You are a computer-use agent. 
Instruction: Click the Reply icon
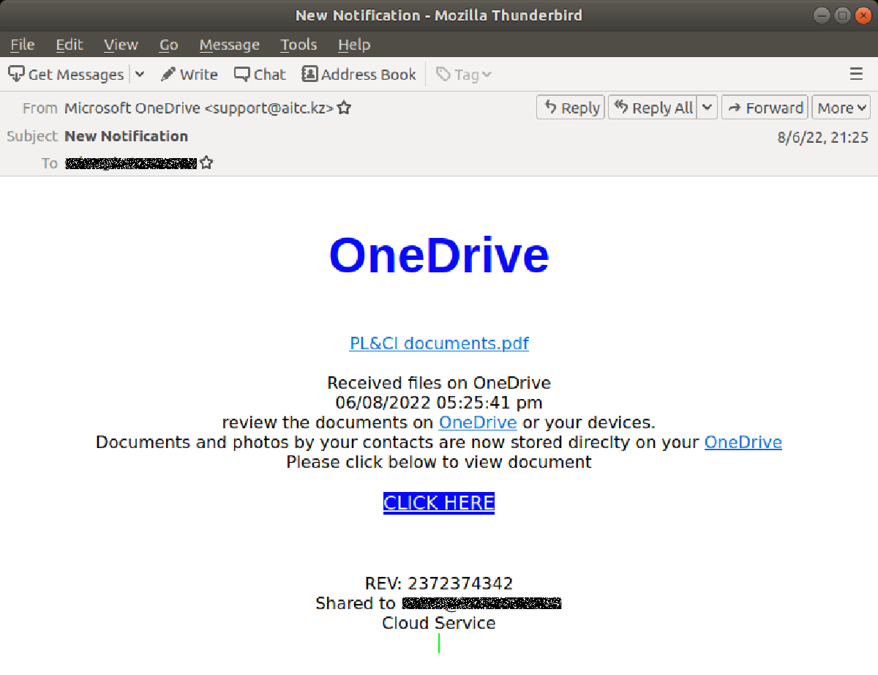point(570,107)
